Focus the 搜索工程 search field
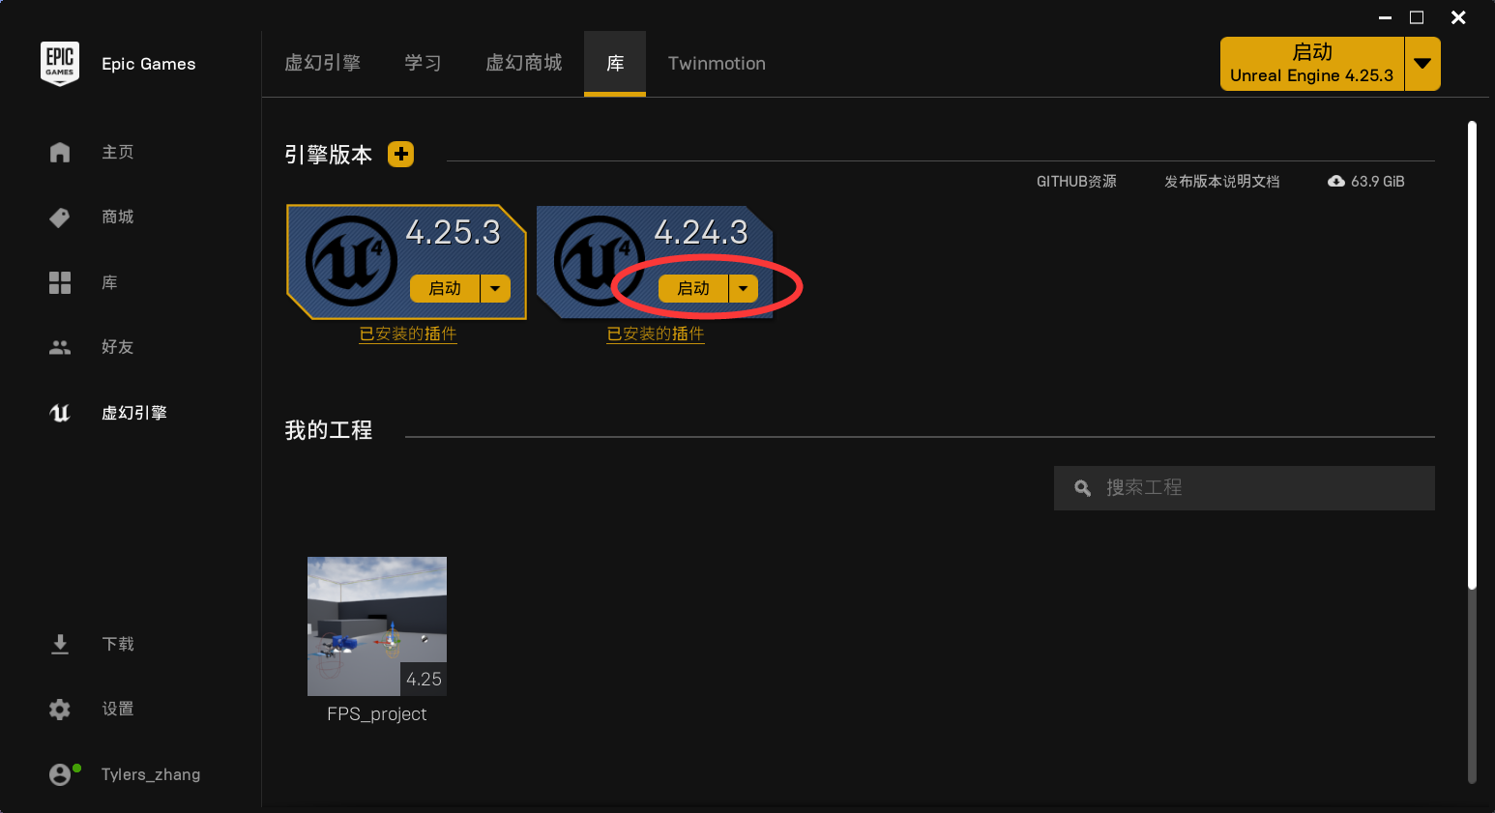 (1245, 488)
